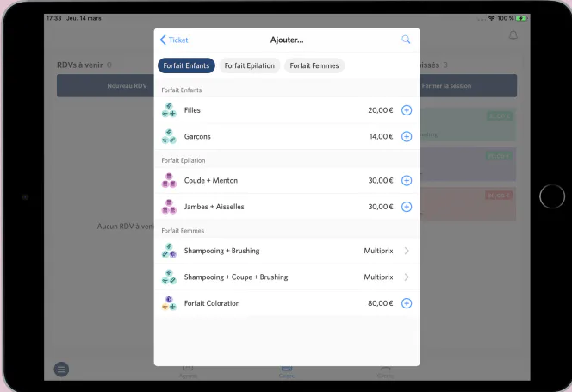
Task: Add Coude + Menton with plus icon
Action: [x=407, y=180]
